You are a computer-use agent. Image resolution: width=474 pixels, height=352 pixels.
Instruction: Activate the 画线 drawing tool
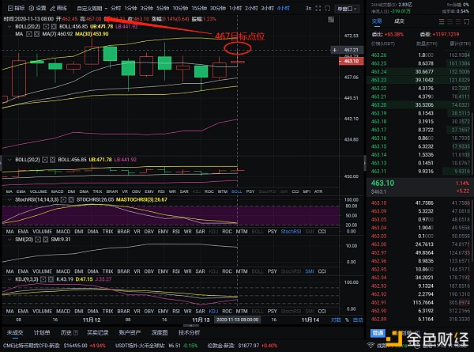pos(58,8)
